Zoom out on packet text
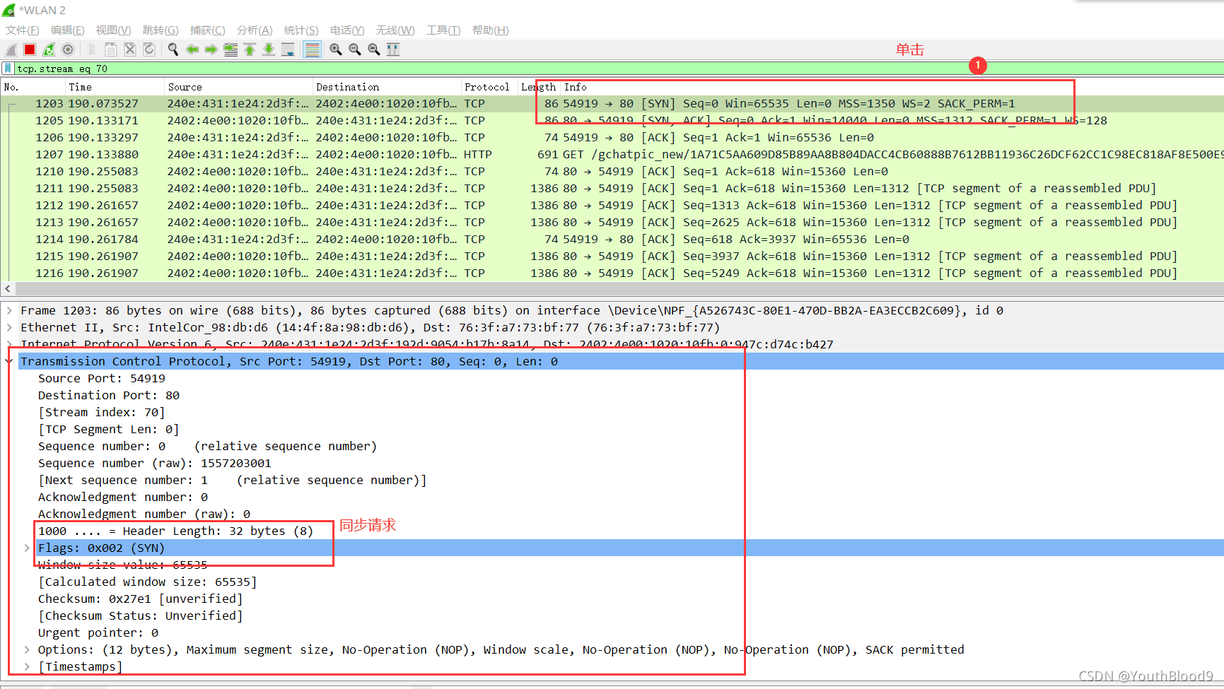The width and height of the screenshot is (1224, 689). (x=355, y=49)
